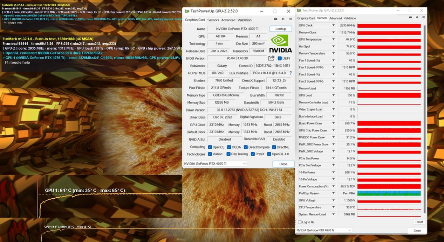Toggle the DirectML checkbox
444x242 pixels.
pyautogui.click(x=274, y=147)
